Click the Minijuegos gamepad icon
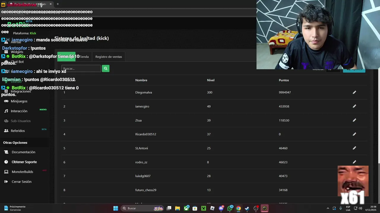Image resolution: width=380 pixels, height=213 pixels. click(x=6, y=101)
